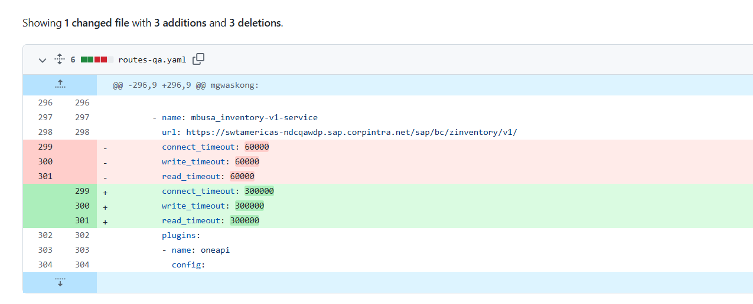
Task: Click the expand all lines icon
Action: [x=59, y=60]
